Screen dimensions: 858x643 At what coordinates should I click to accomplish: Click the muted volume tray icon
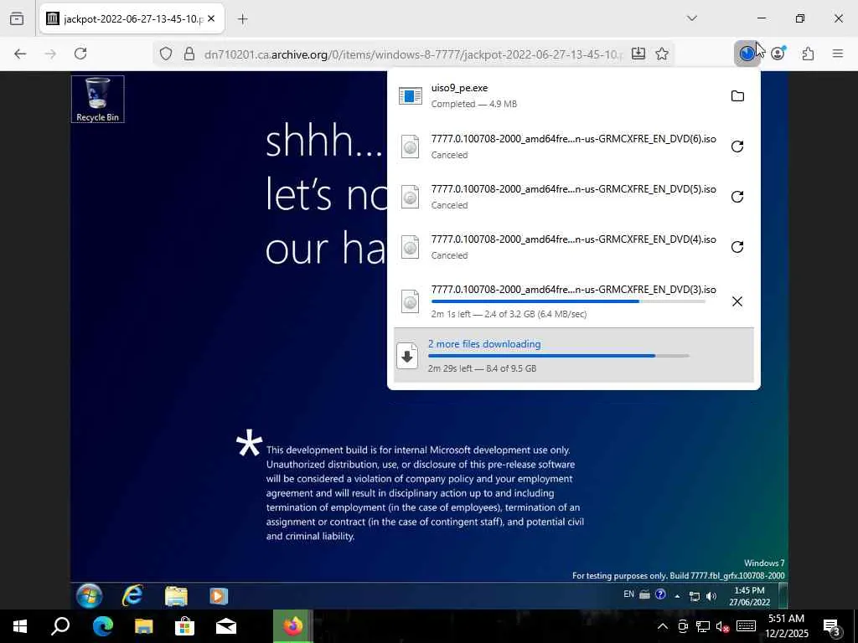723,626
